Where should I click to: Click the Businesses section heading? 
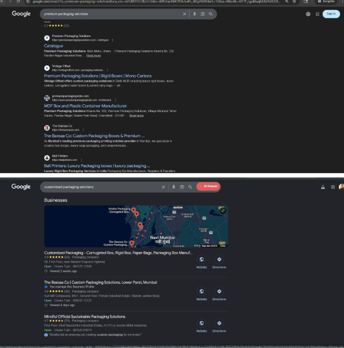pos(56,200)
